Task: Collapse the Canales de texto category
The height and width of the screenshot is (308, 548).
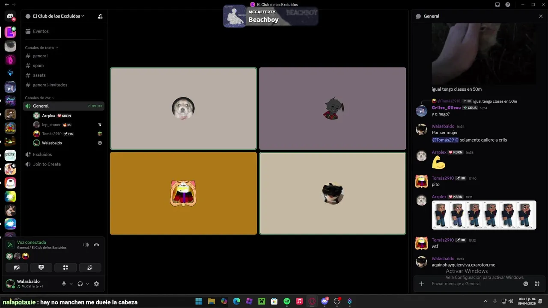Action: click(42, 47)
